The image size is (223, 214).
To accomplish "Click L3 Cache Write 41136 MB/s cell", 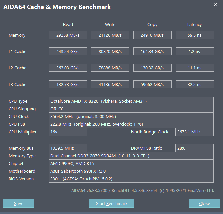I will [x=110, y=84].
